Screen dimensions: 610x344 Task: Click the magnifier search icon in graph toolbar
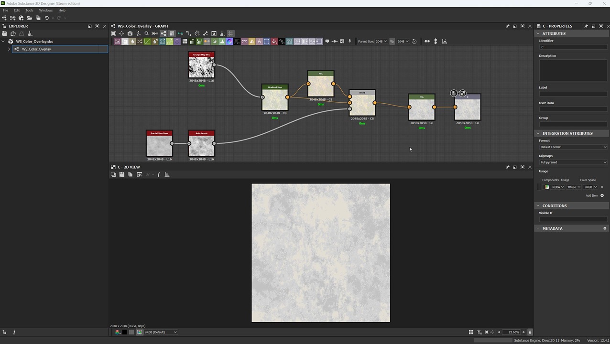pyautogui.click(x=147, y=33)
